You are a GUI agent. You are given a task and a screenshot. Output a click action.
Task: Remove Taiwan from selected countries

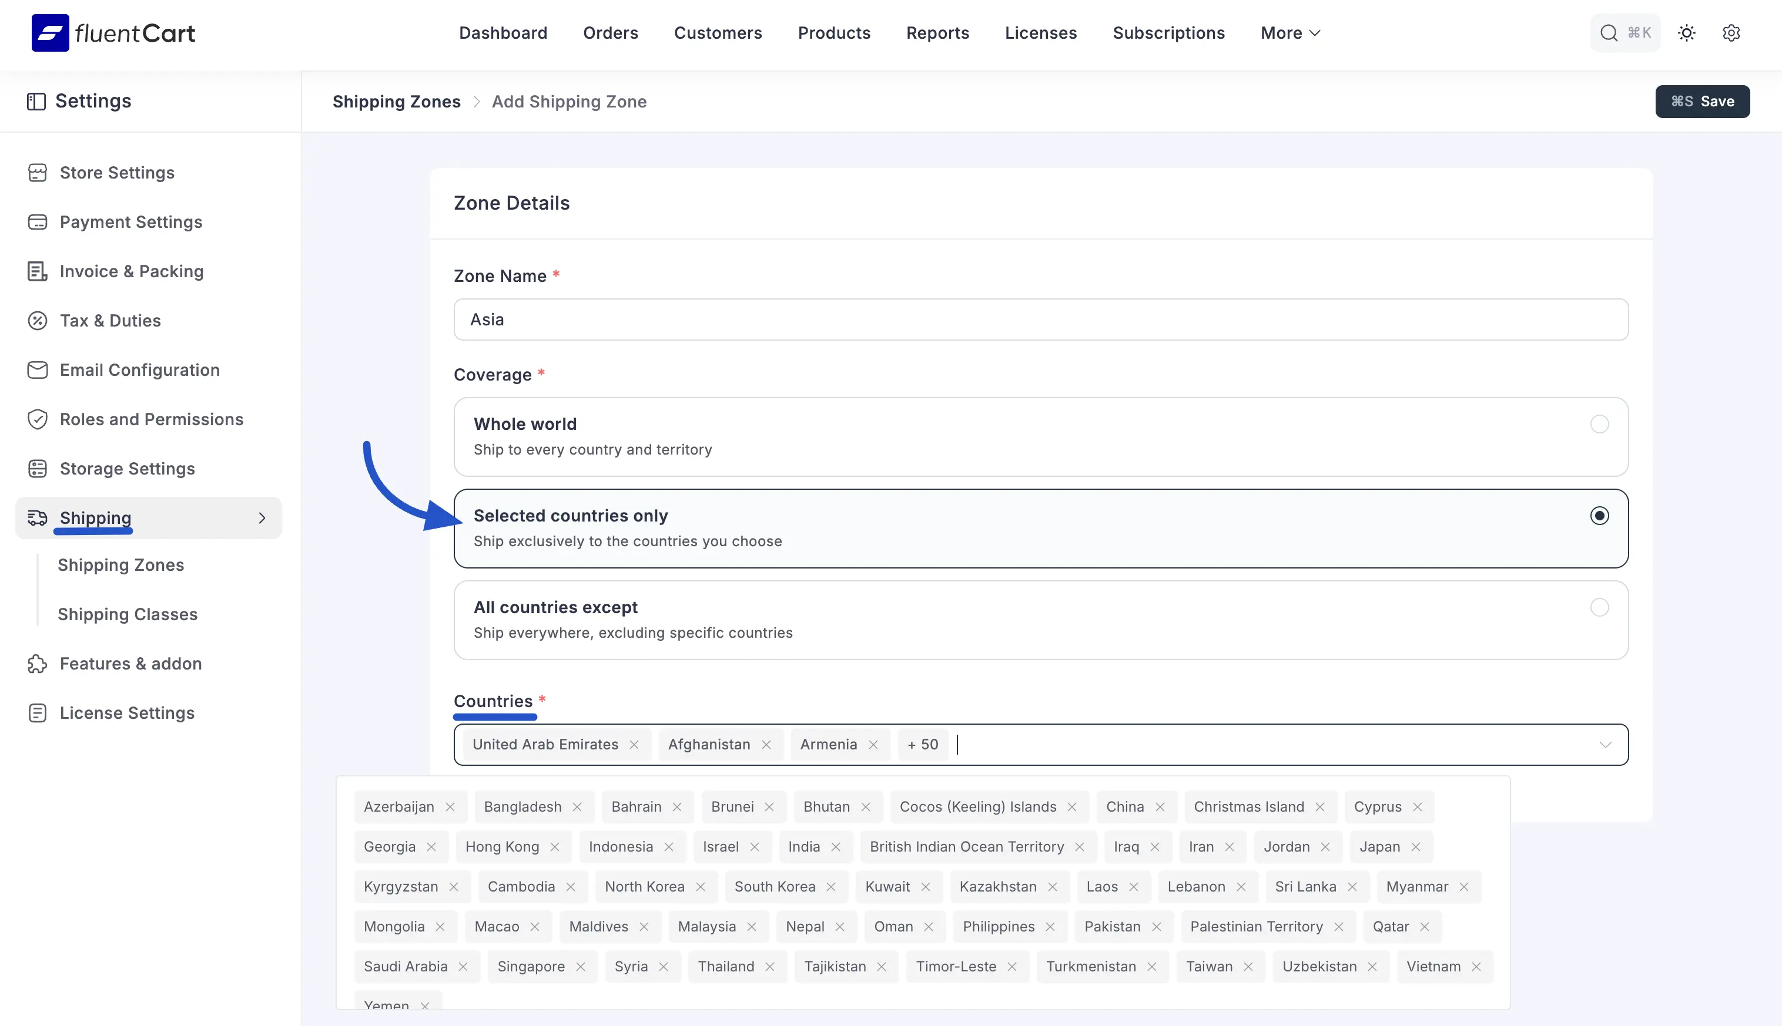click(1248, 967)
